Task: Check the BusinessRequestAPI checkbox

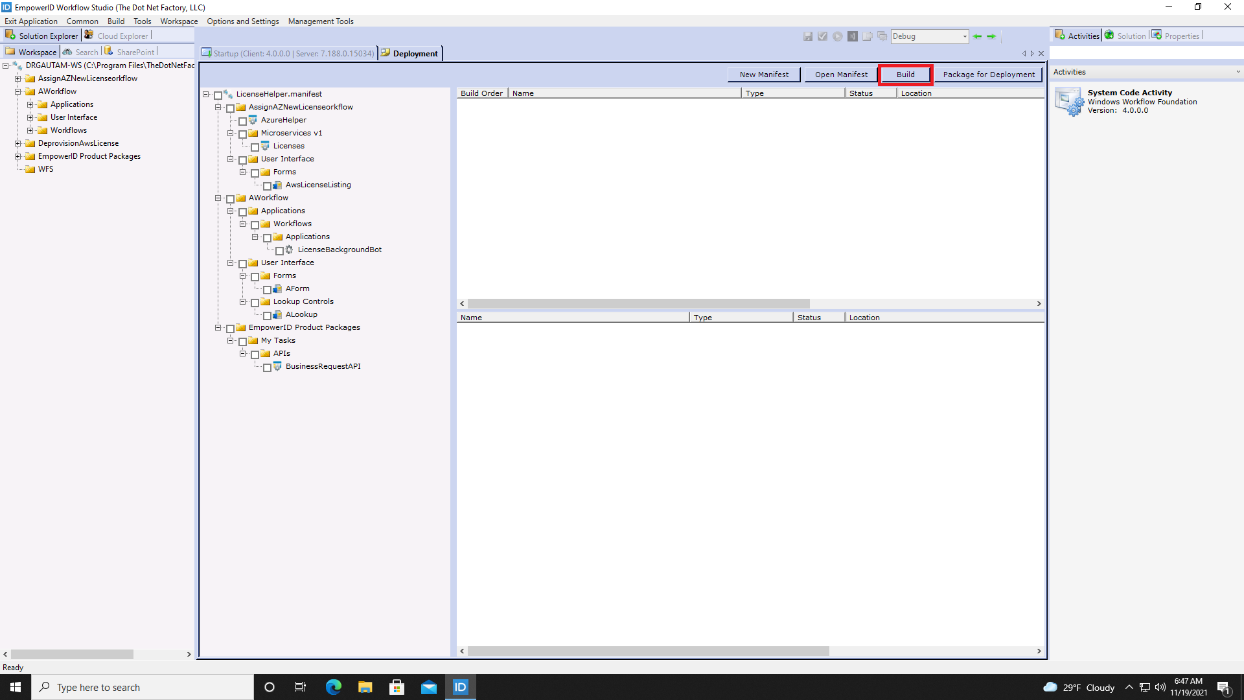Action: (268, 367)
